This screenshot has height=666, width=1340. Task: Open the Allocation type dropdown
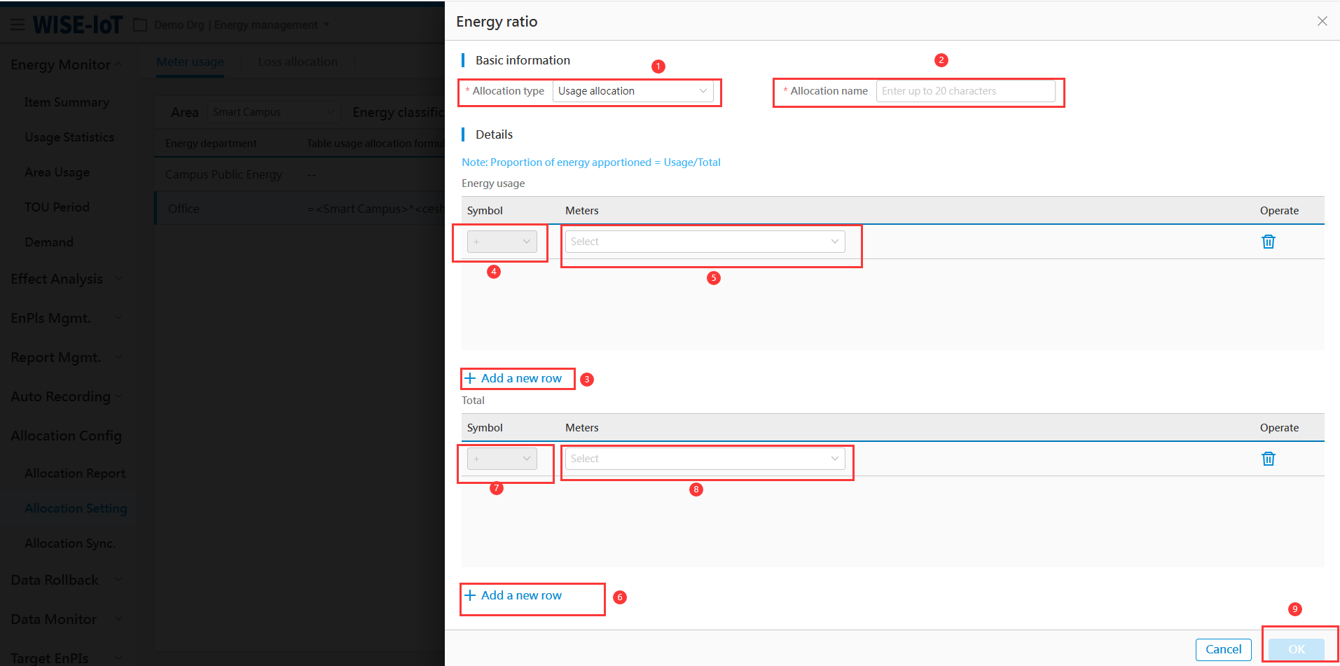[633, 91]
